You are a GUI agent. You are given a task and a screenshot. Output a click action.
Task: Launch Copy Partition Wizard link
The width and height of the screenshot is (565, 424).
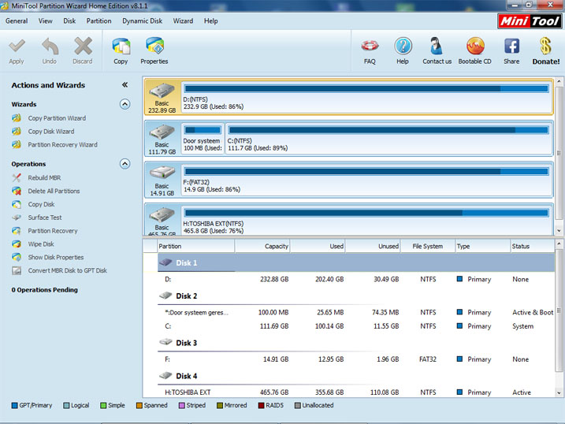pyautogui.click(x=57, y=118)
